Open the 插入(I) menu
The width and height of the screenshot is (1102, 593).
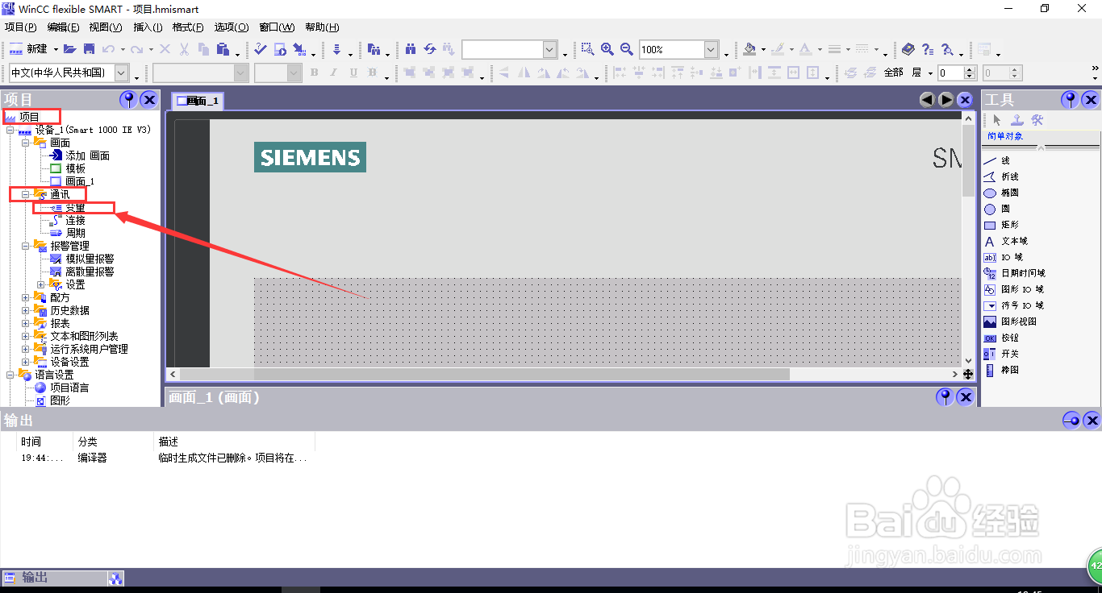click(x=148, y=27)
